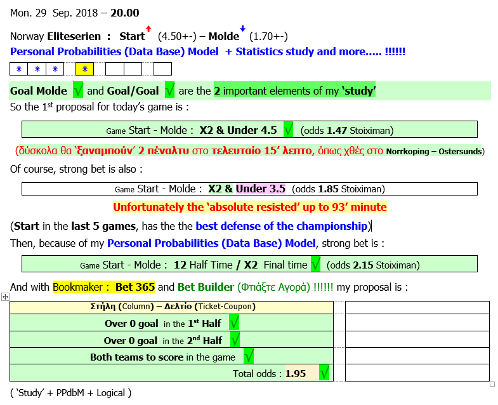498x405 pixels.
Task: Click '(odds 1.47 Stoiximan)' text
Action: (347, 131)
